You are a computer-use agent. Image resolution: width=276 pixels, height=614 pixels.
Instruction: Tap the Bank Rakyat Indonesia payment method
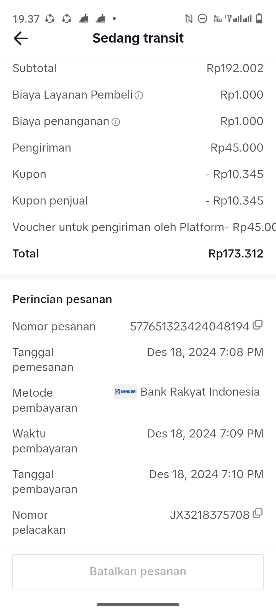tap(200, 392)
